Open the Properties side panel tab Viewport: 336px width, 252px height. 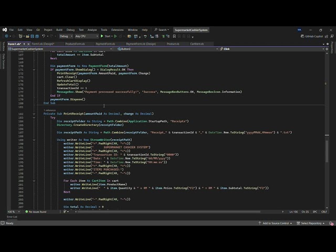click(332, 47)
